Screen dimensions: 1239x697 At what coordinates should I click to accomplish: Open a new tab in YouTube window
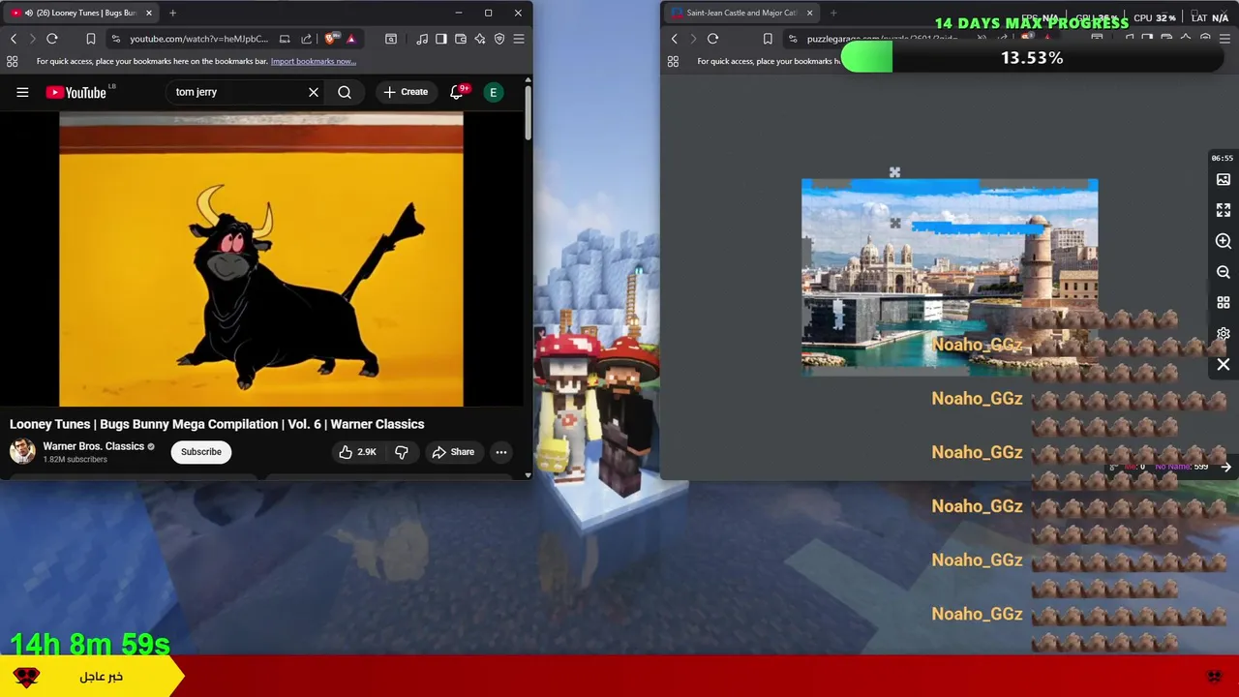coord(172,13)
